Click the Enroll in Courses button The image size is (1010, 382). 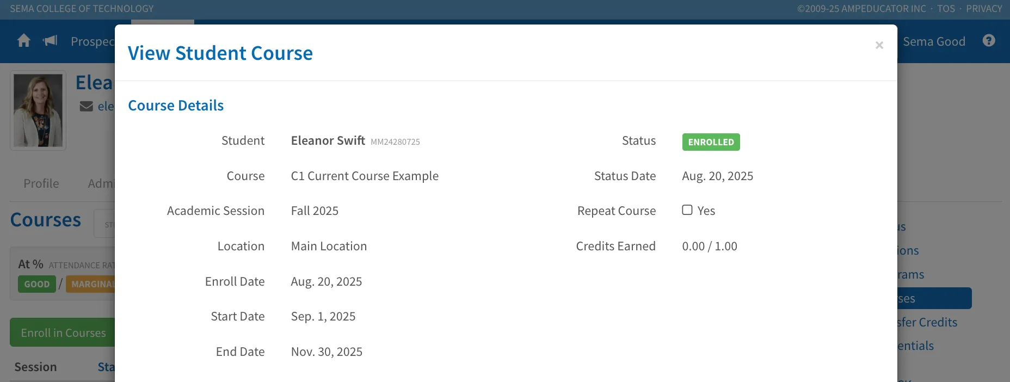[63, 332]
